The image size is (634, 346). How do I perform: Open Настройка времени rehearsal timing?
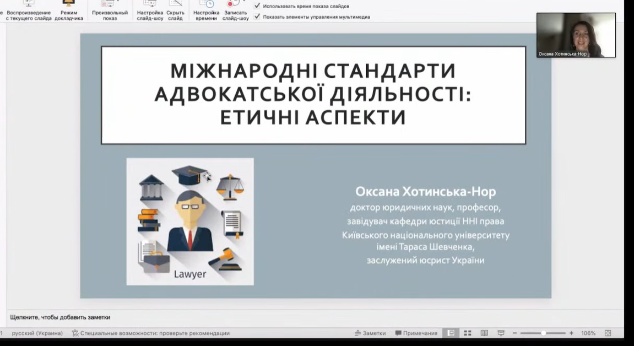tap(206, 11)
